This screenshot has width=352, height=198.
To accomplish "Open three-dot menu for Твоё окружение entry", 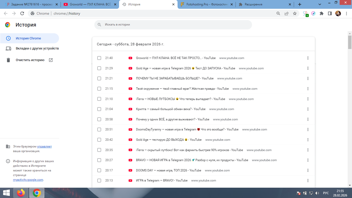I will [308, 89].
